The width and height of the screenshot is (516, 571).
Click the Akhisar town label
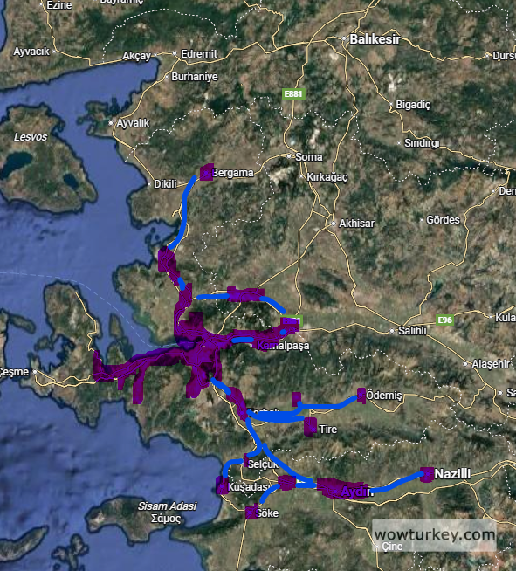356,224
